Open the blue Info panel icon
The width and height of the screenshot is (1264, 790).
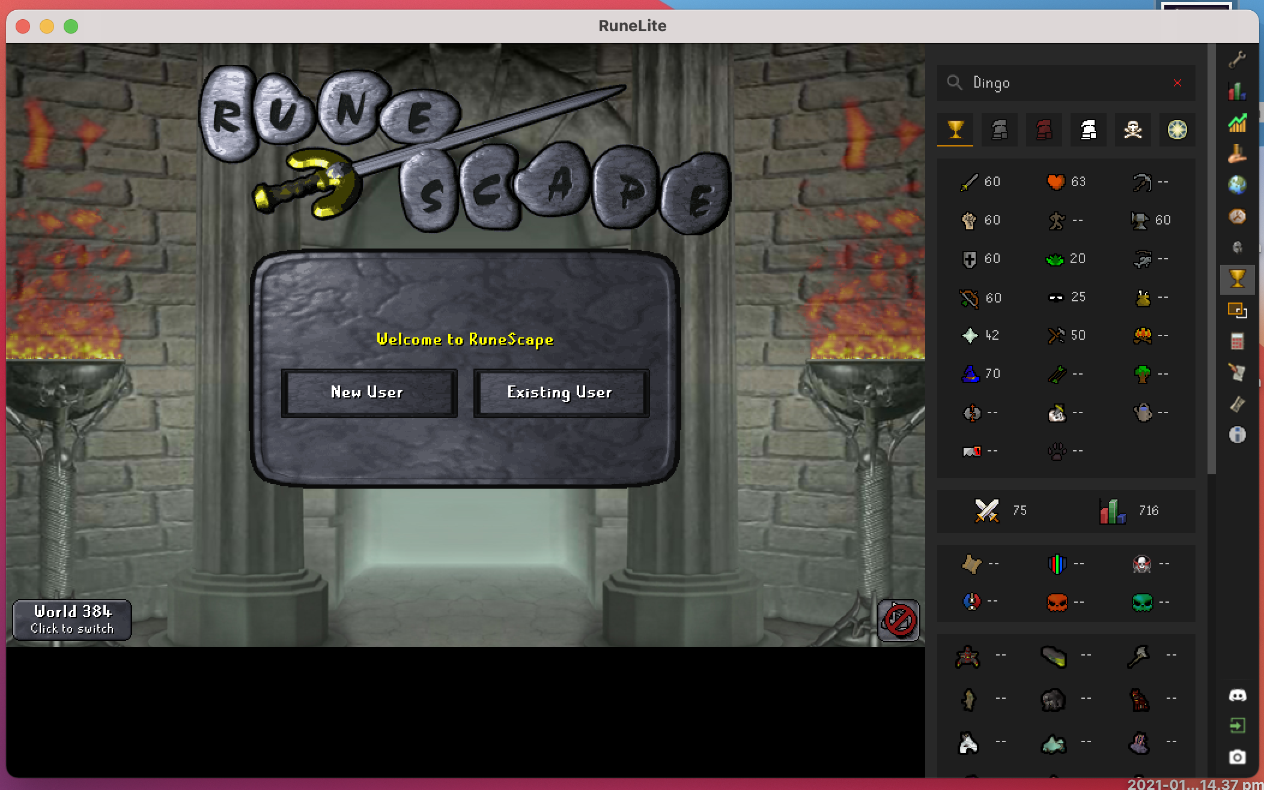[1237, 435]
